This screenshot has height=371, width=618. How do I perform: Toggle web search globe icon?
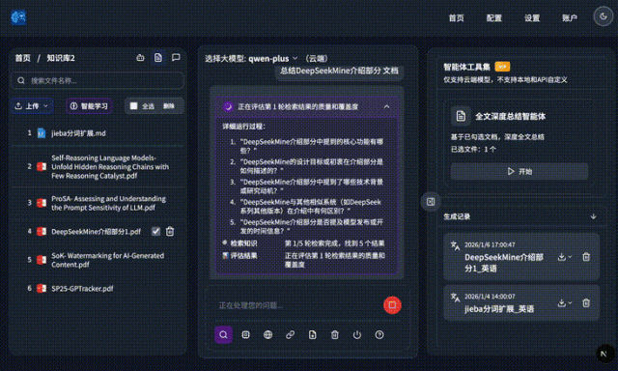coord(268,334)
